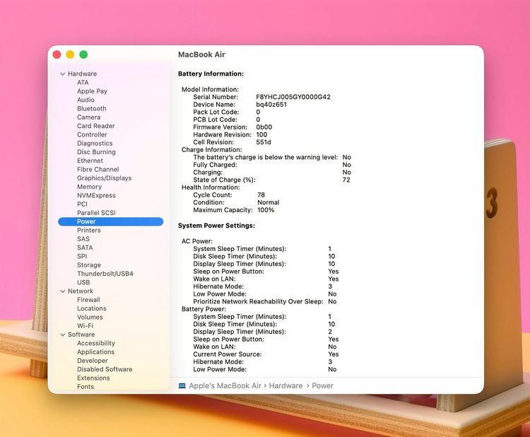Select Ethernet in the sidebar

[x=90, y=161]
